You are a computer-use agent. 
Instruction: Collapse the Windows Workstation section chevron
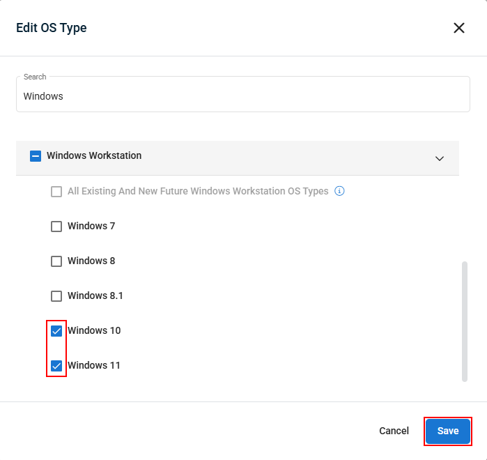[x=439, y=158]
